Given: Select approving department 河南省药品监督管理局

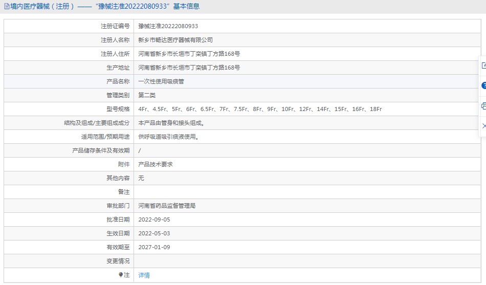Looking at the screenshot, I should 167,206.
